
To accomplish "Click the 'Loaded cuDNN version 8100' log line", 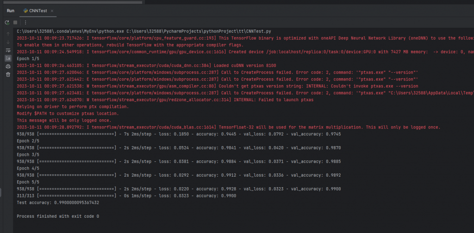I will (146, 65).
